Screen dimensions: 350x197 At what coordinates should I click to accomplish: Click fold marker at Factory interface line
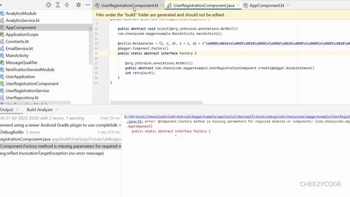coord(109,54)
